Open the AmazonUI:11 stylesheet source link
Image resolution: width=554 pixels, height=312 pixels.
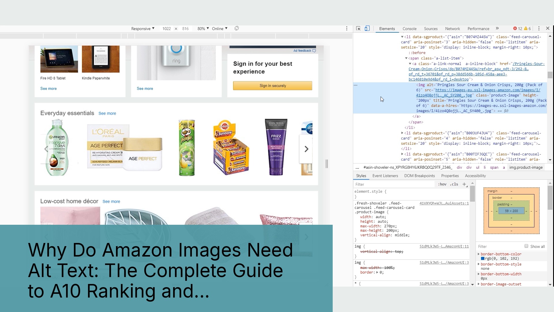pos(444,246)
